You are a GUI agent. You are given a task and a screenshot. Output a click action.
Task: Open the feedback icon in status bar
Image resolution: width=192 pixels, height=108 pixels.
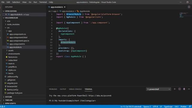pyautogui.click(x=190, y=106)
